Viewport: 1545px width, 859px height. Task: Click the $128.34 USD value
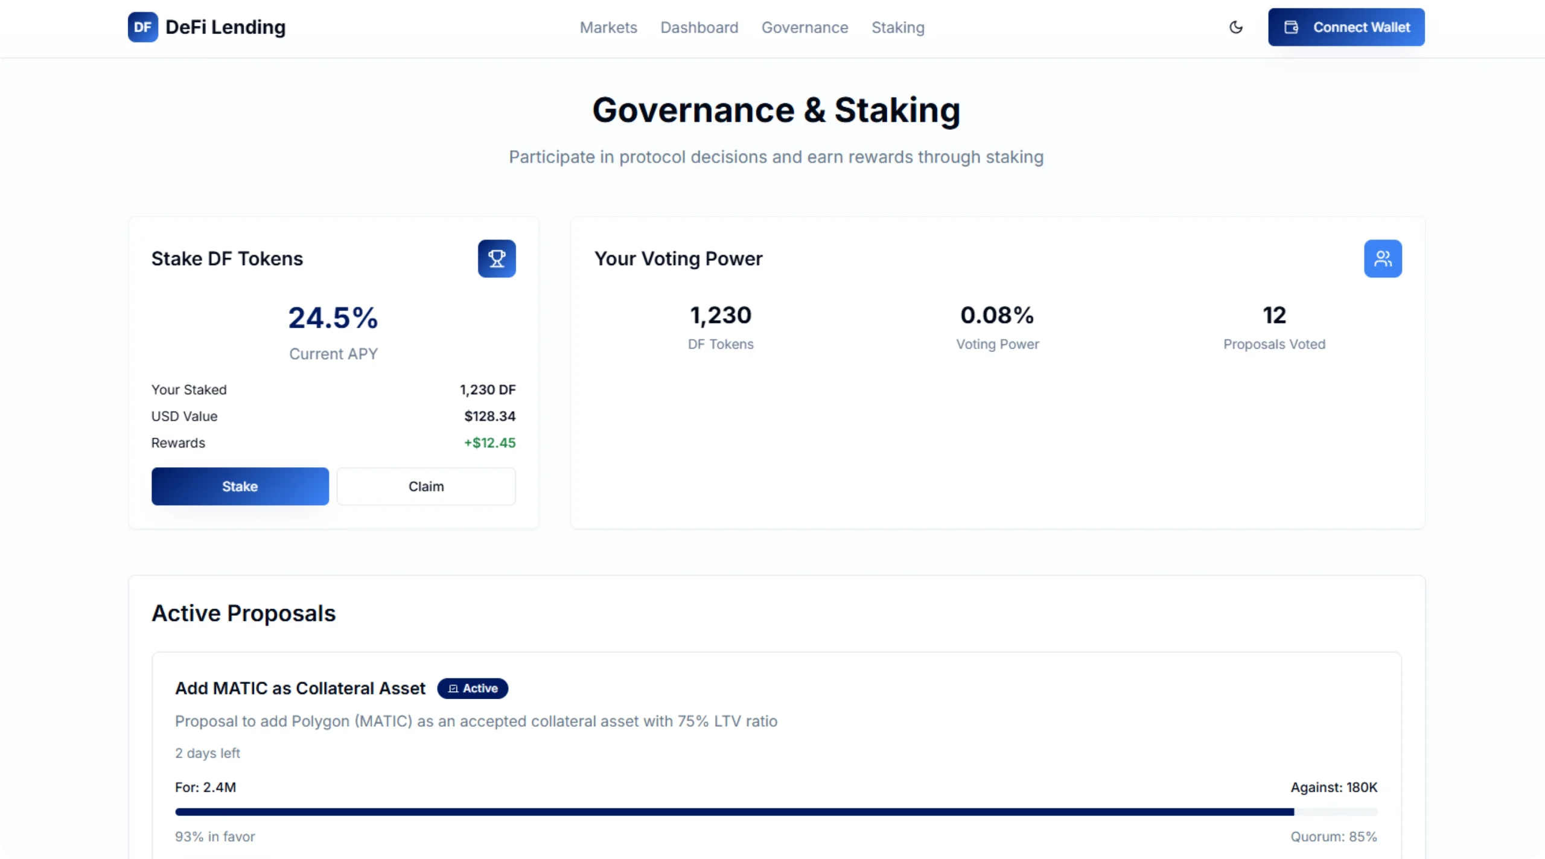pyautogui.click(x=489, y=416)
